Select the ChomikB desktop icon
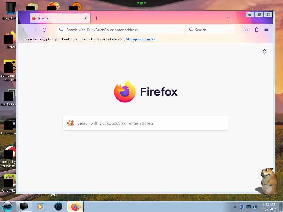Image resolution: width=283 pixels, height=212 pixels. pyautogui.click(x=9, y=183)
